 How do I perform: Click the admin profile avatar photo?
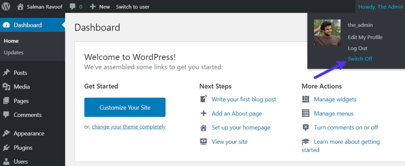[x=327, y=33]
